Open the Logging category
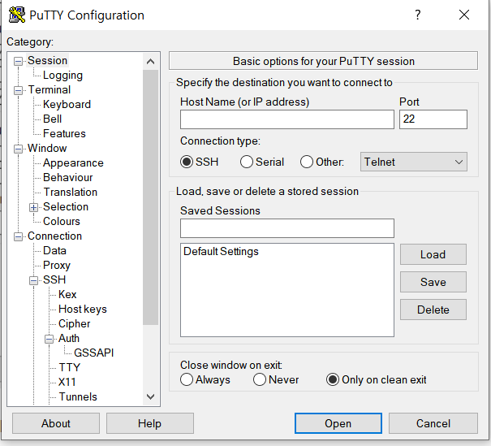491x446 pixels. click(62, 76)
